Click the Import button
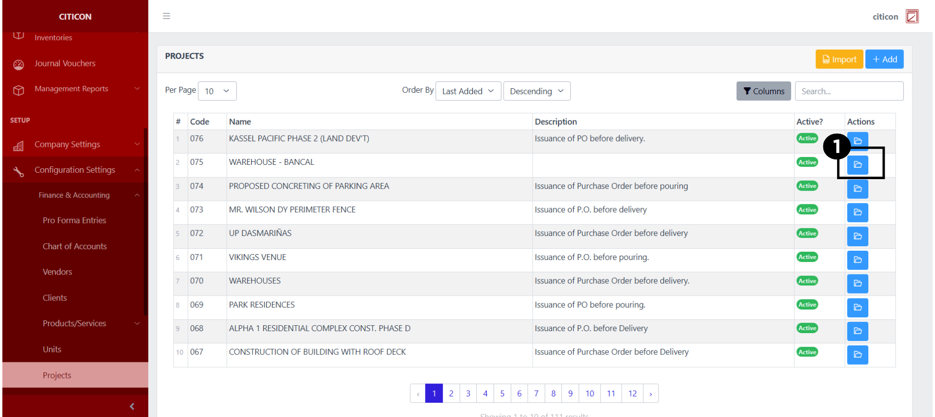Image resolution: width=935 pixels, height=417 pixels. point(839,60)
